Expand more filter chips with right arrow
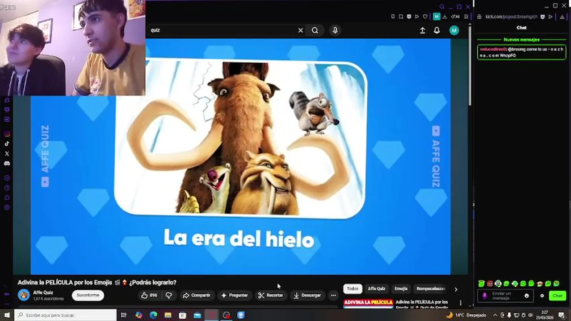This screenshot has height=321, width=571. (x=456, y=289)
